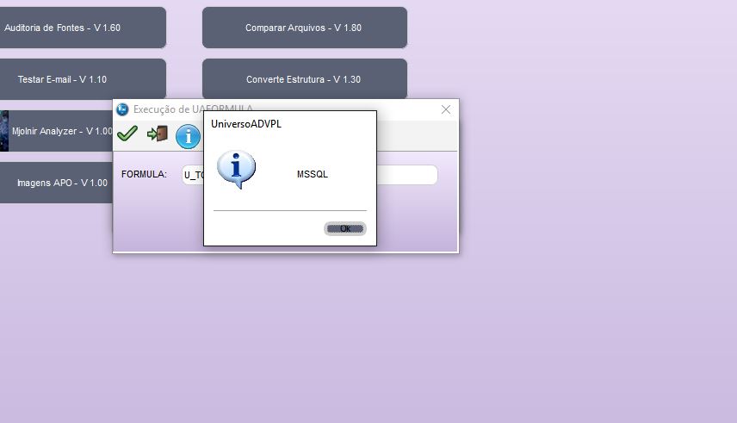This screenshot has width=737, height=423.
Task: Click the MSSQL message text
Action: pyautogui.click(x=313, y=174)
